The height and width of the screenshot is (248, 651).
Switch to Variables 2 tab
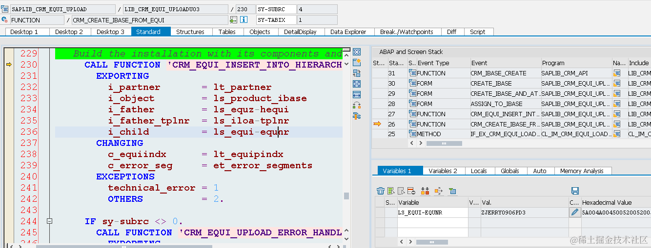443,171
